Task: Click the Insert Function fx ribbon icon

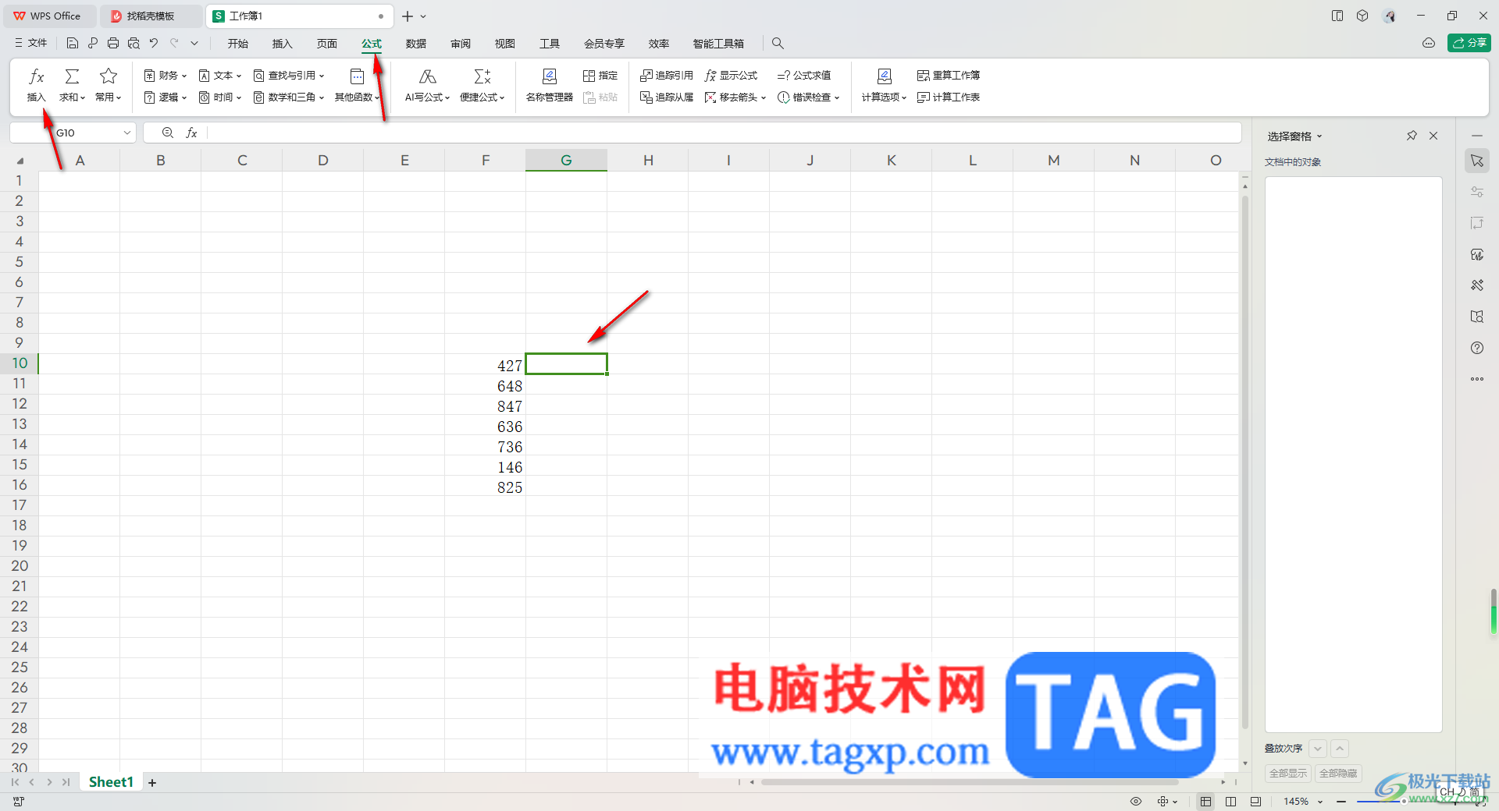Action: point(37,76)
